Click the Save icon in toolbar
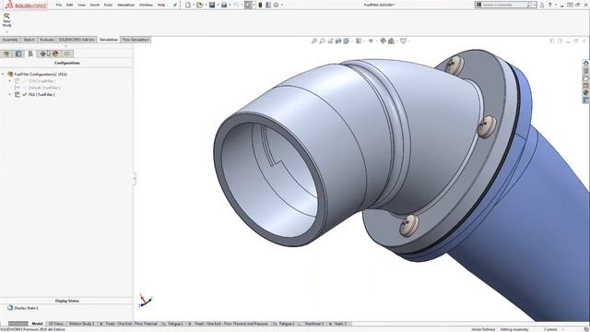This screenshot has width=590, height=332. pyautogui.click(x=212, y=5)
